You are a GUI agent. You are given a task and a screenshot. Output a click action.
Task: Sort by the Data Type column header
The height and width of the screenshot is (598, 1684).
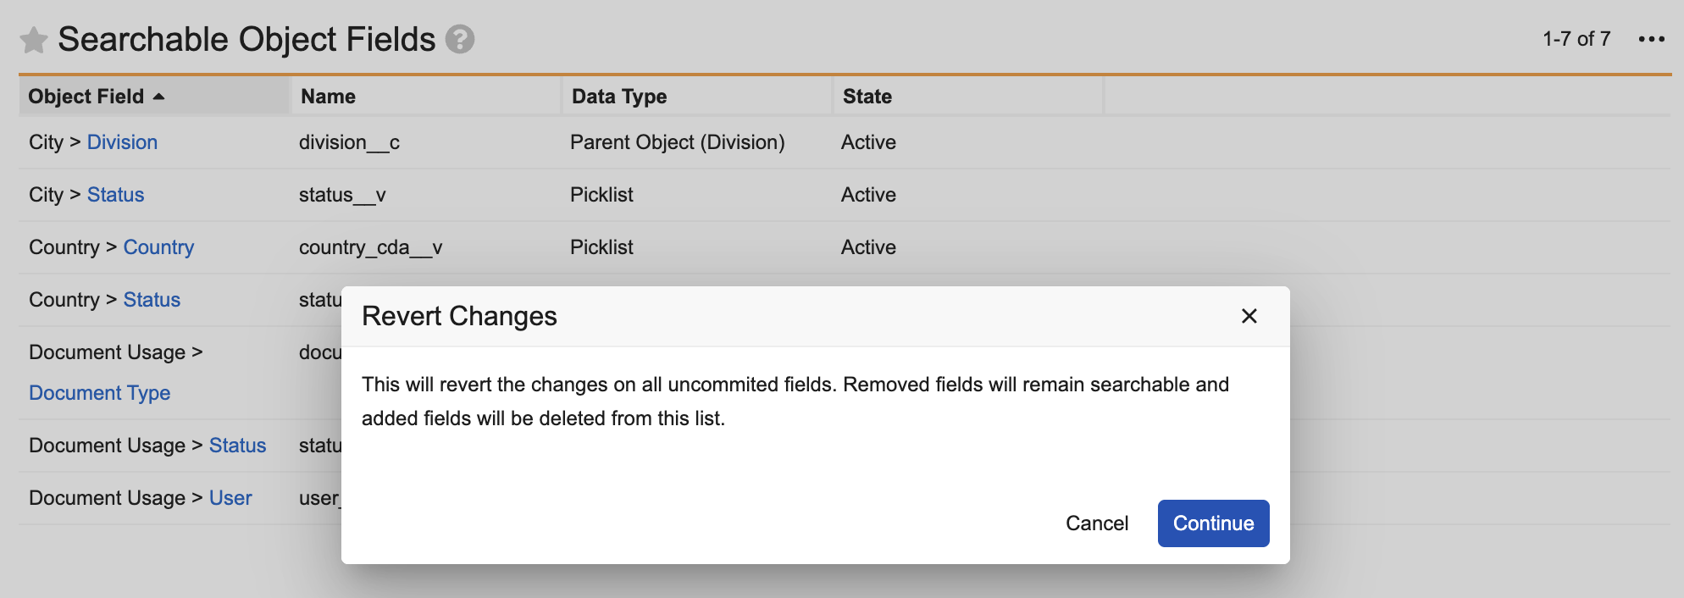point(619,97)
